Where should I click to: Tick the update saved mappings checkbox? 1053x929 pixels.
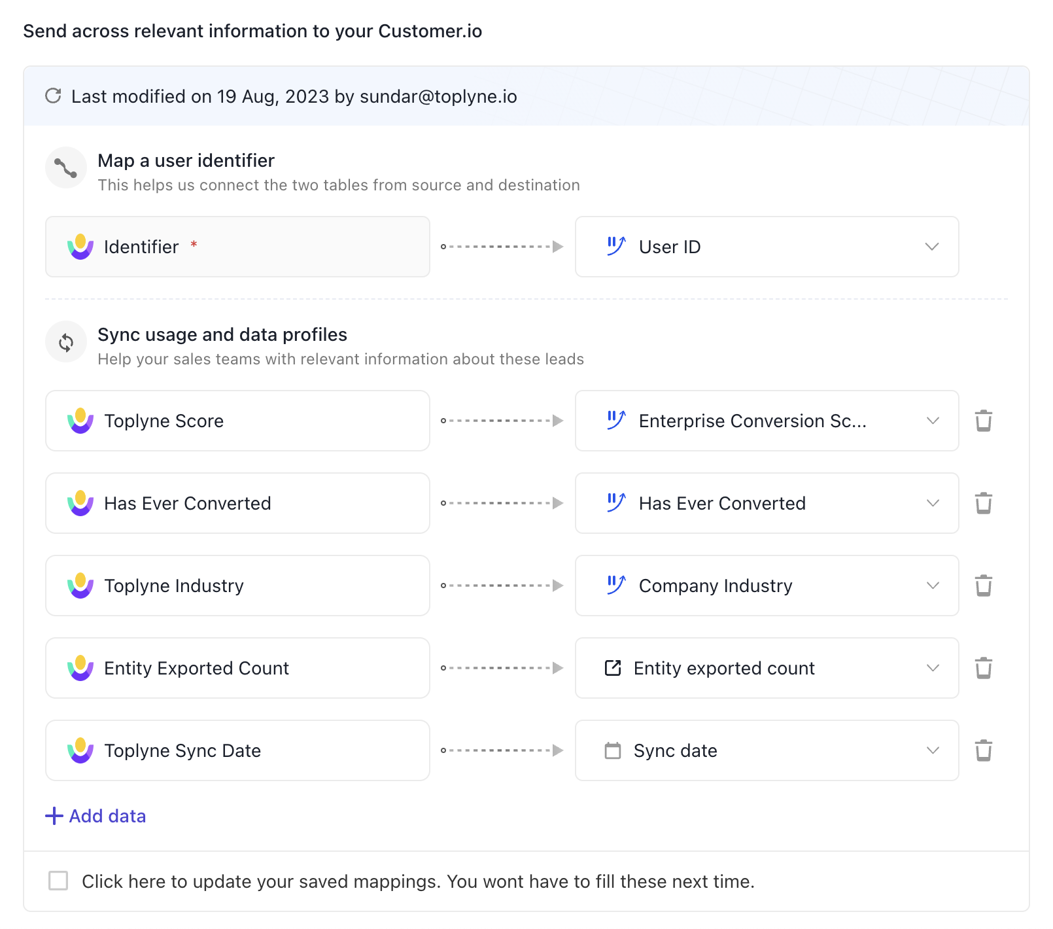coord(58,881)
